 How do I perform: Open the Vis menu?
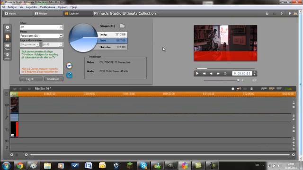coord(21,7)
